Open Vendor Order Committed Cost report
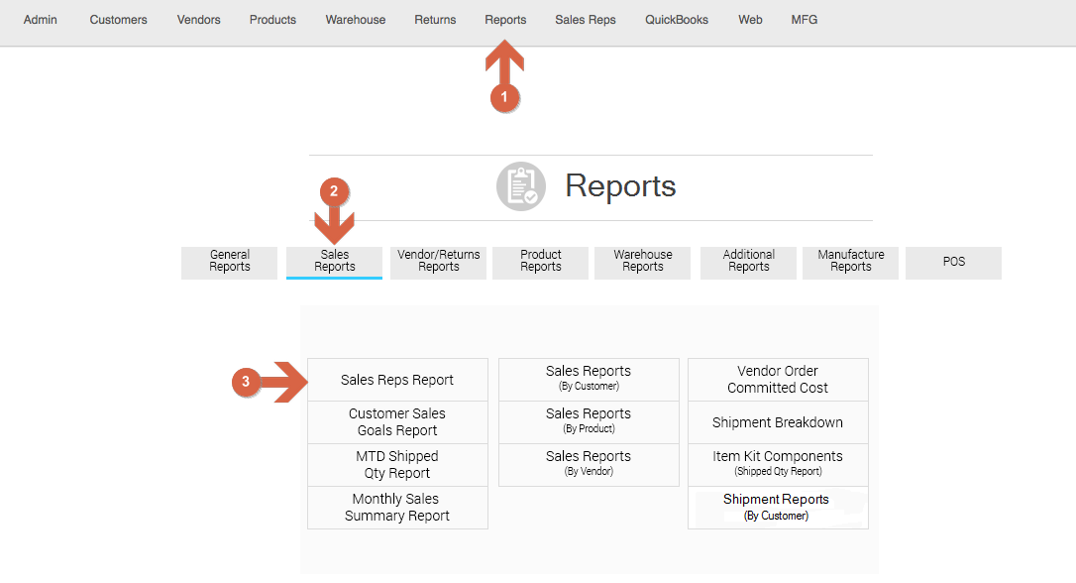The image size is (1076, 583). click(778, 380)
